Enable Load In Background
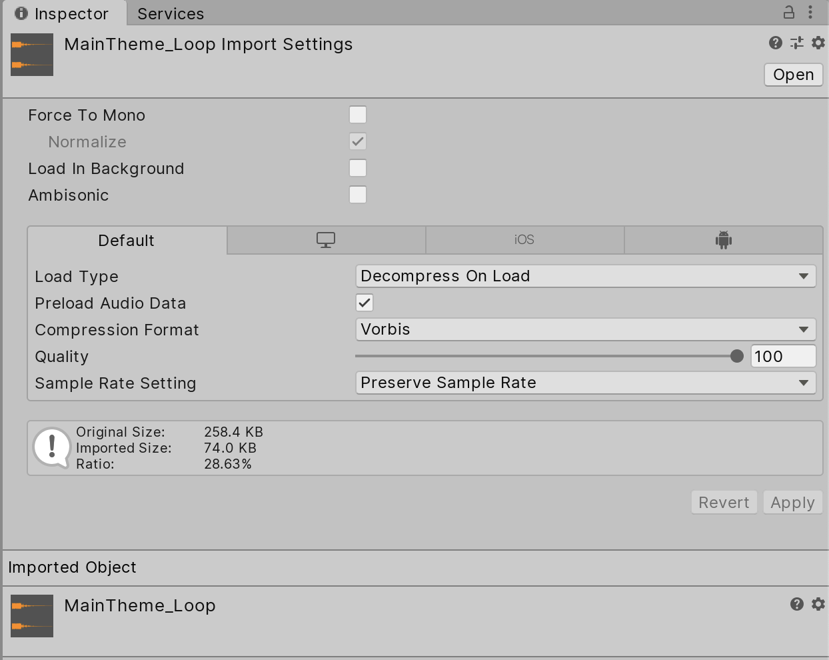This screenshot has width=829, height=660. [x=358, y=168]
